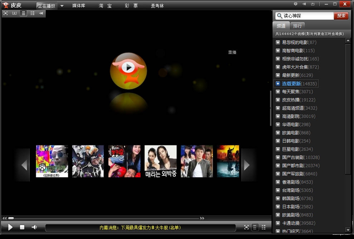This screenshot has width=354, height=239.
Task: Click the download box icon in title bar
Action: [x=313, y=4]
